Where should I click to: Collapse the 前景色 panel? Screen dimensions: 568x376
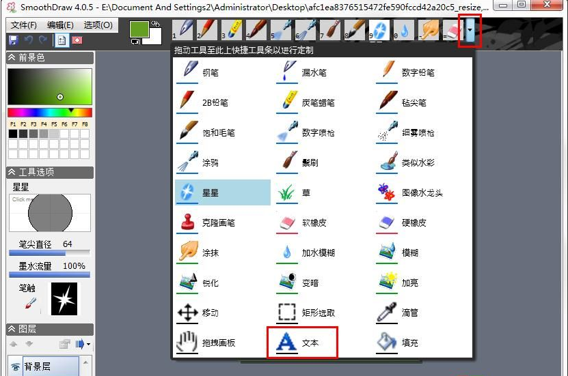(12, 58)
